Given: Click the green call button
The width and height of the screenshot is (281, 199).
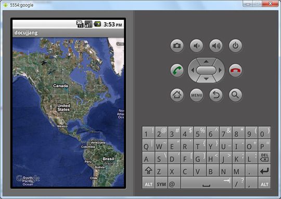Looking at the screenshot, I should coord(177,70).
